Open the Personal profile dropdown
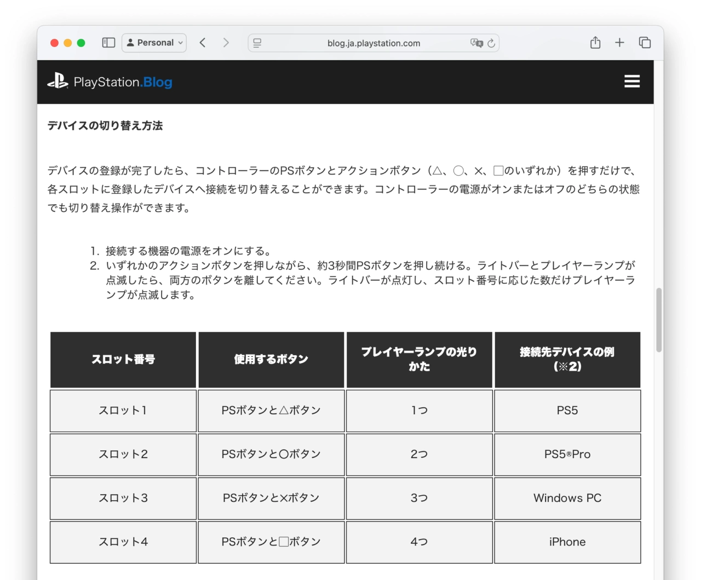This screenshot has height=580, width=701. [x=154, y=43]
